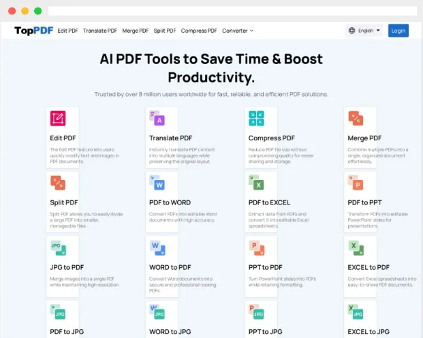This screenshot has height=338, width=423.
Task: Open the Split PDF card title
Action: click(64, 202)
